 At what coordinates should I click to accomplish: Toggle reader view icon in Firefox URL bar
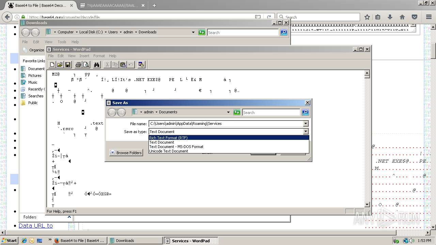tap(258, 17)
